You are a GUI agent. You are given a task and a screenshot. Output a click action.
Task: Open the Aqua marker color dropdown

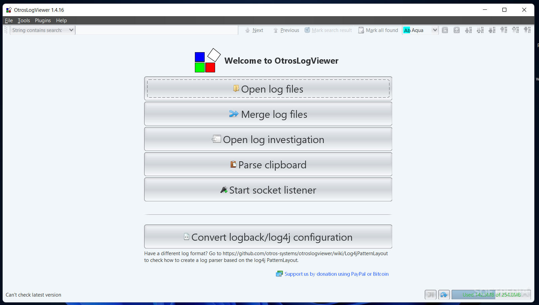tap(420, 30)
